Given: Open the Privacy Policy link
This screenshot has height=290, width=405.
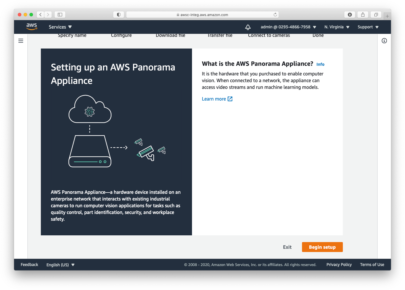Looking at the screenshot, I should click(x=339, y=265).
